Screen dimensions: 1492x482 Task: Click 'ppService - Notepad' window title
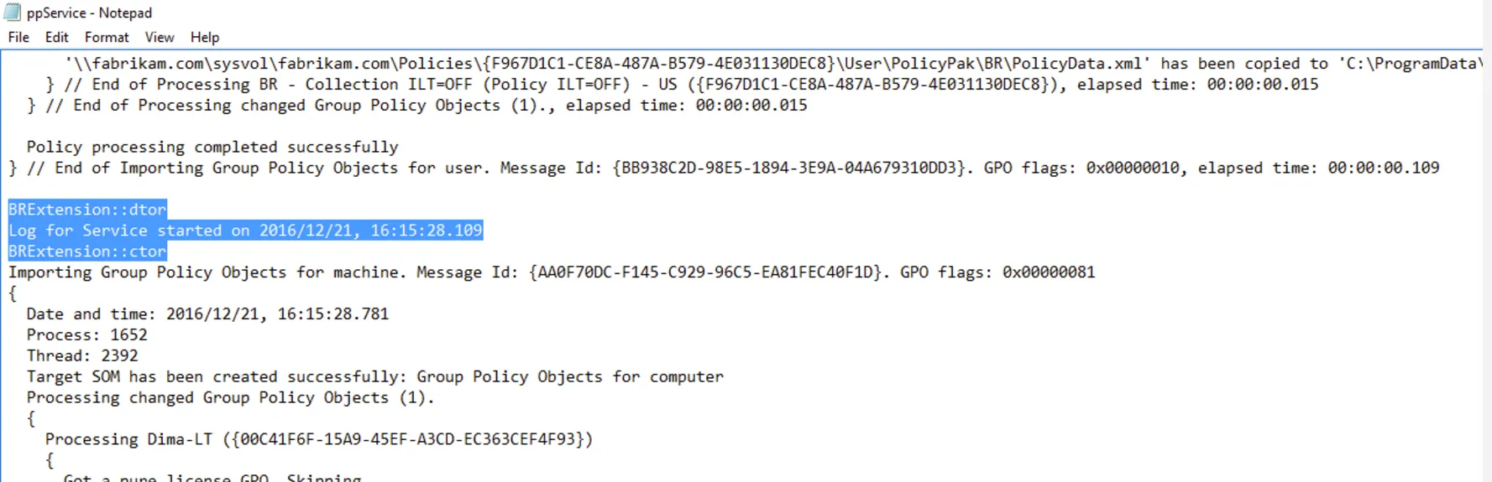point(89,13)
